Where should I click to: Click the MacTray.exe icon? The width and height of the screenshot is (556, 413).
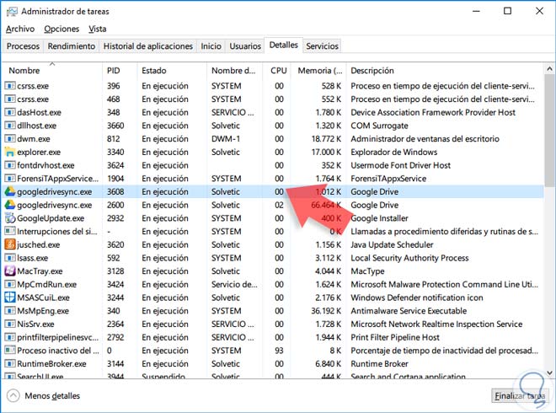10,271
